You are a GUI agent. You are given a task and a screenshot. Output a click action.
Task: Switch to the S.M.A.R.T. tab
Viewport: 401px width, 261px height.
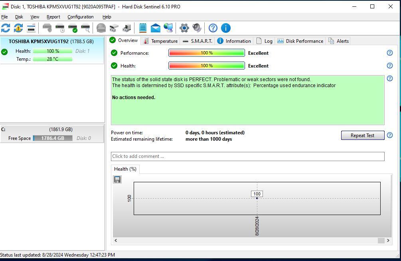(198, 41)
